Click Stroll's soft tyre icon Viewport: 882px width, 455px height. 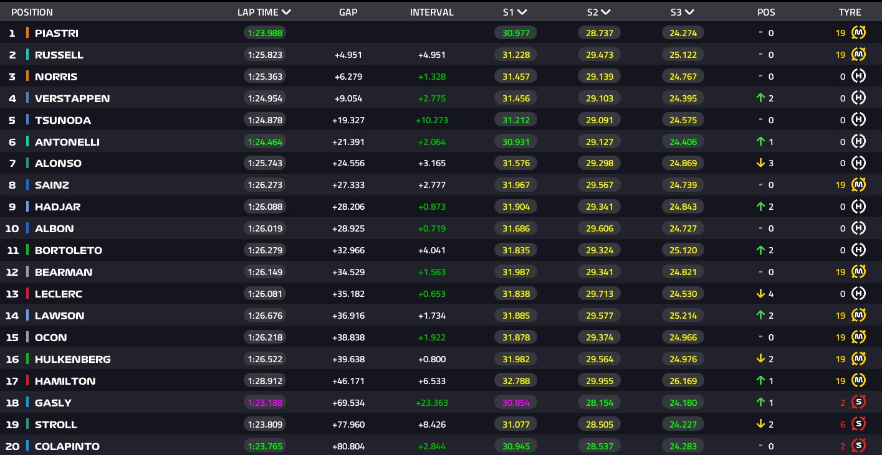click(858, 425)
